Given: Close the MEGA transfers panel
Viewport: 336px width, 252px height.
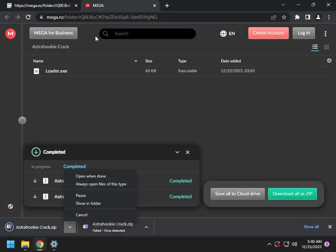Looking at the screenshot, I should click(187, 152).
